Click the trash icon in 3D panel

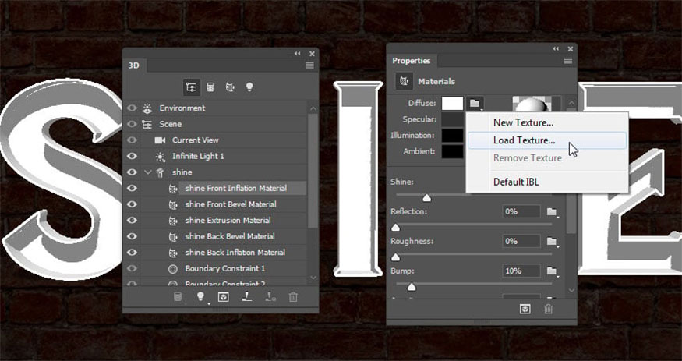(293, 296)
